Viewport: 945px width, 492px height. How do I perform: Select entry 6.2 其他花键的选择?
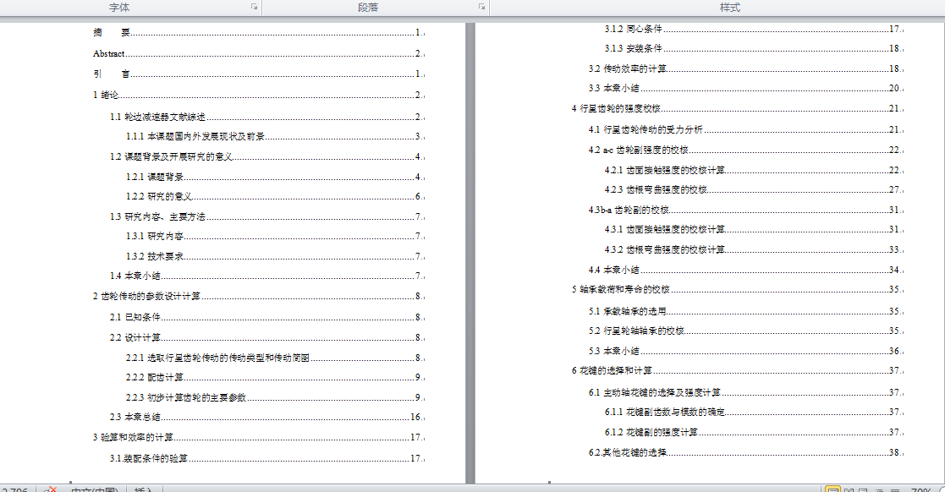click(x=746, y=452)
